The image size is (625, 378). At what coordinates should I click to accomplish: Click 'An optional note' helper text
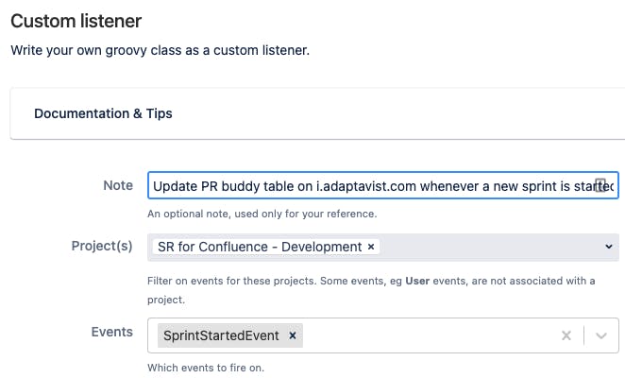(262, 214)
